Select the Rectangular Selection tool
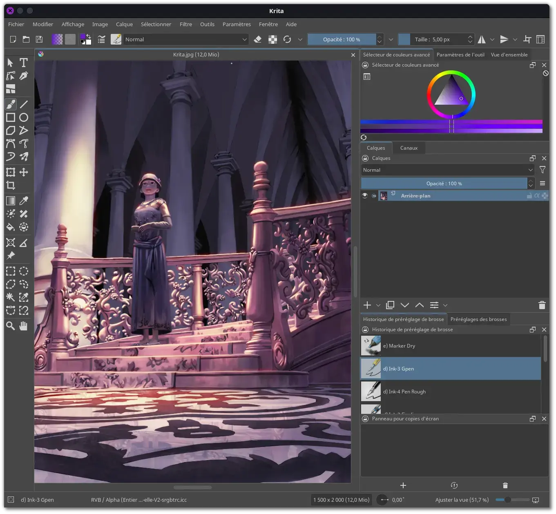 (11, 271)
